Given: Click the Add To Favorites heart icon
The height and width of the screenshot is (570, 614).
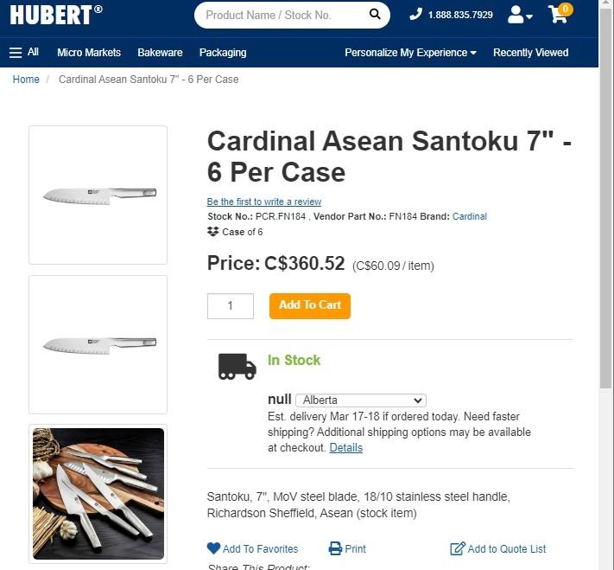Looking at the screenshot, I should pyautogui.click(x=214, y=548).
